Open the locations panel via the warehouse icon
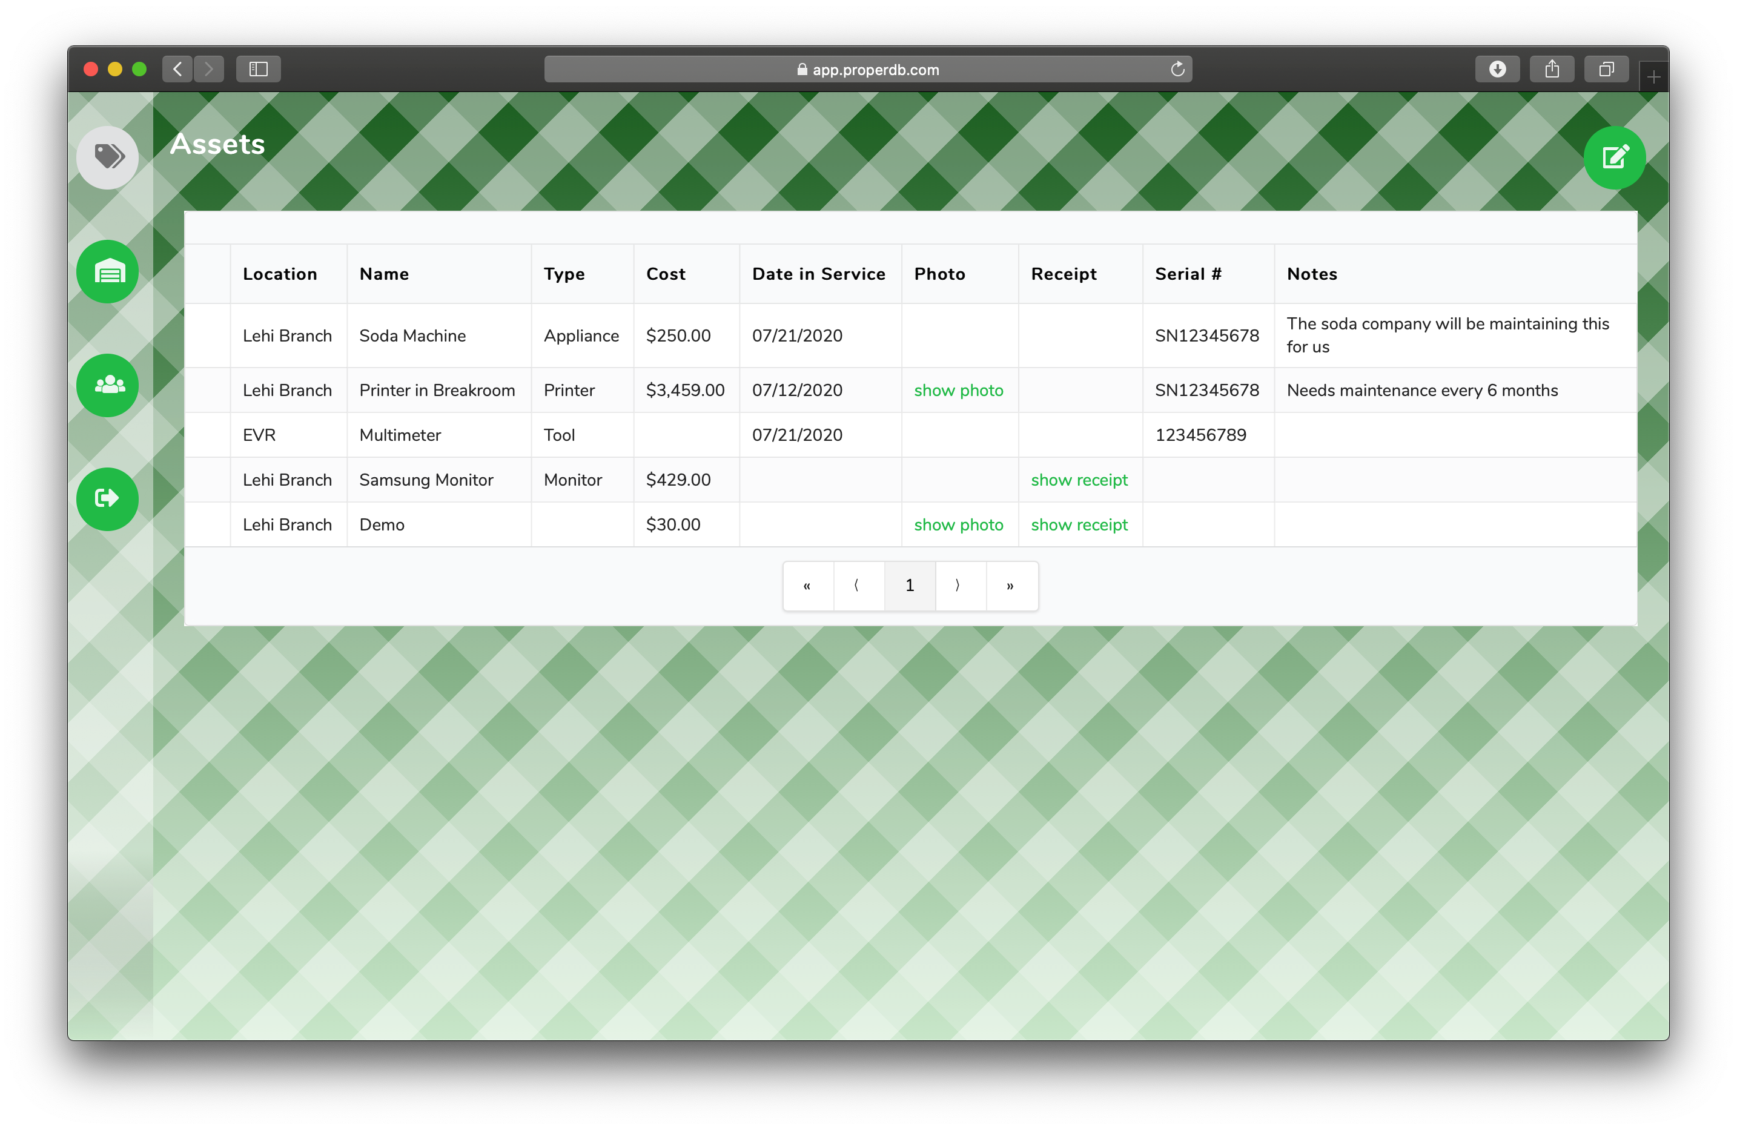Image resolution: width=1737 pixels, height=1130 pixels. (107, 271)
